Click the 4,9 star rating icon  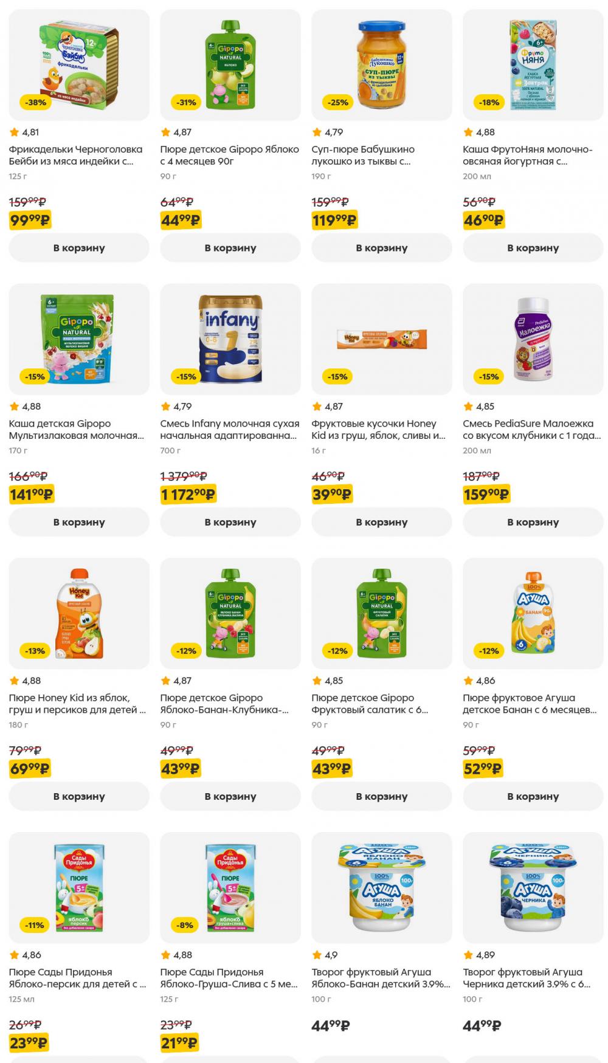tap(316, 955)
